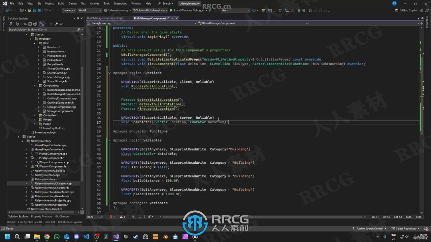Open the UdemyInventory project scope dropdown
Screen dimensions: 431x242
click(141, 23)
